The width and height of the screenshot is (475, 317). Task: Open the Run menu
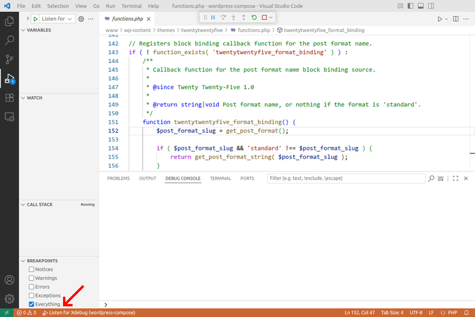[x=110, y=6]
